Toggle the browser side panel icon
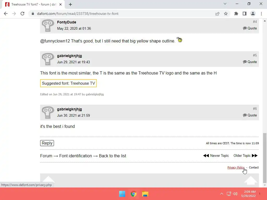This screenshot has height=200, width=267. click(245, 14)
